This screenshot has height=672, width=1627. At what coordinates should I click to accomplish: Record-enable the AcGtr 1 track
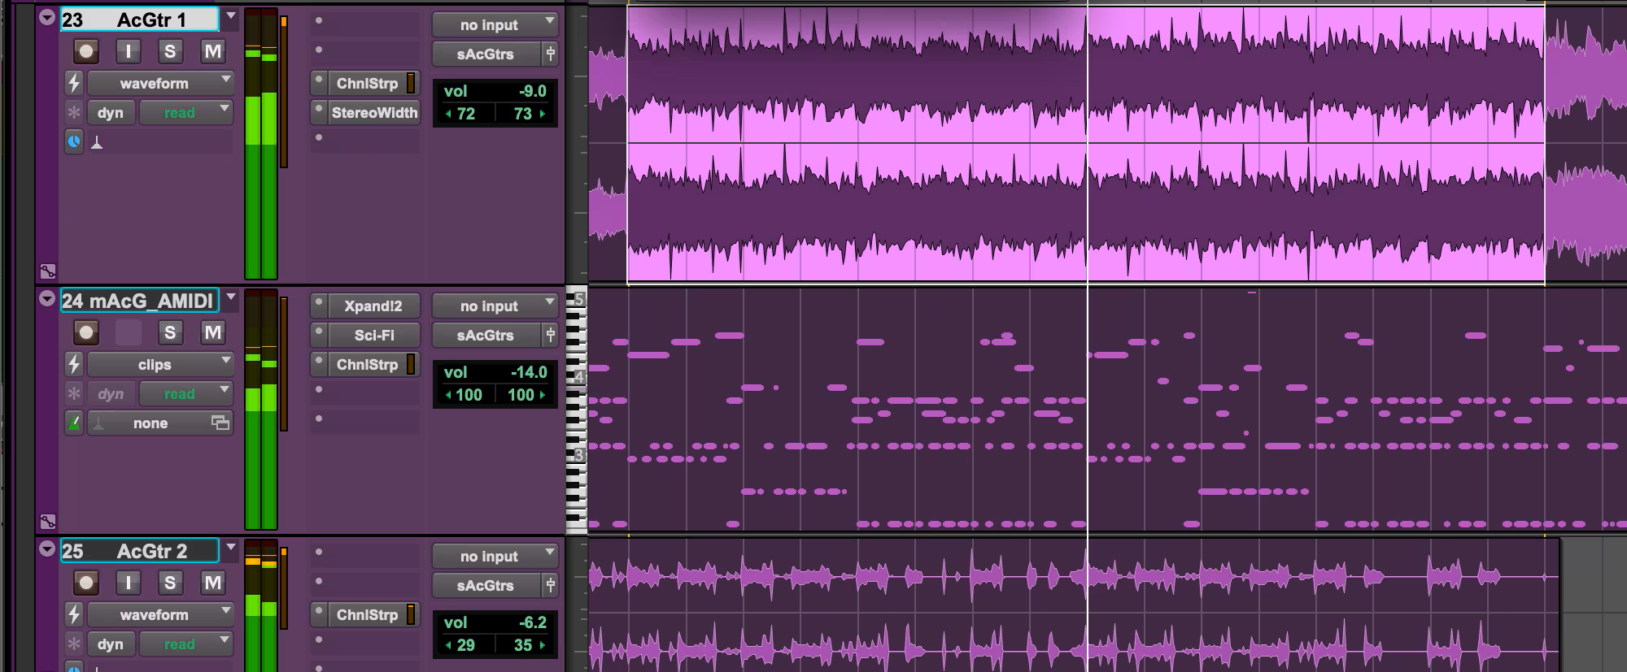point(85,52)
